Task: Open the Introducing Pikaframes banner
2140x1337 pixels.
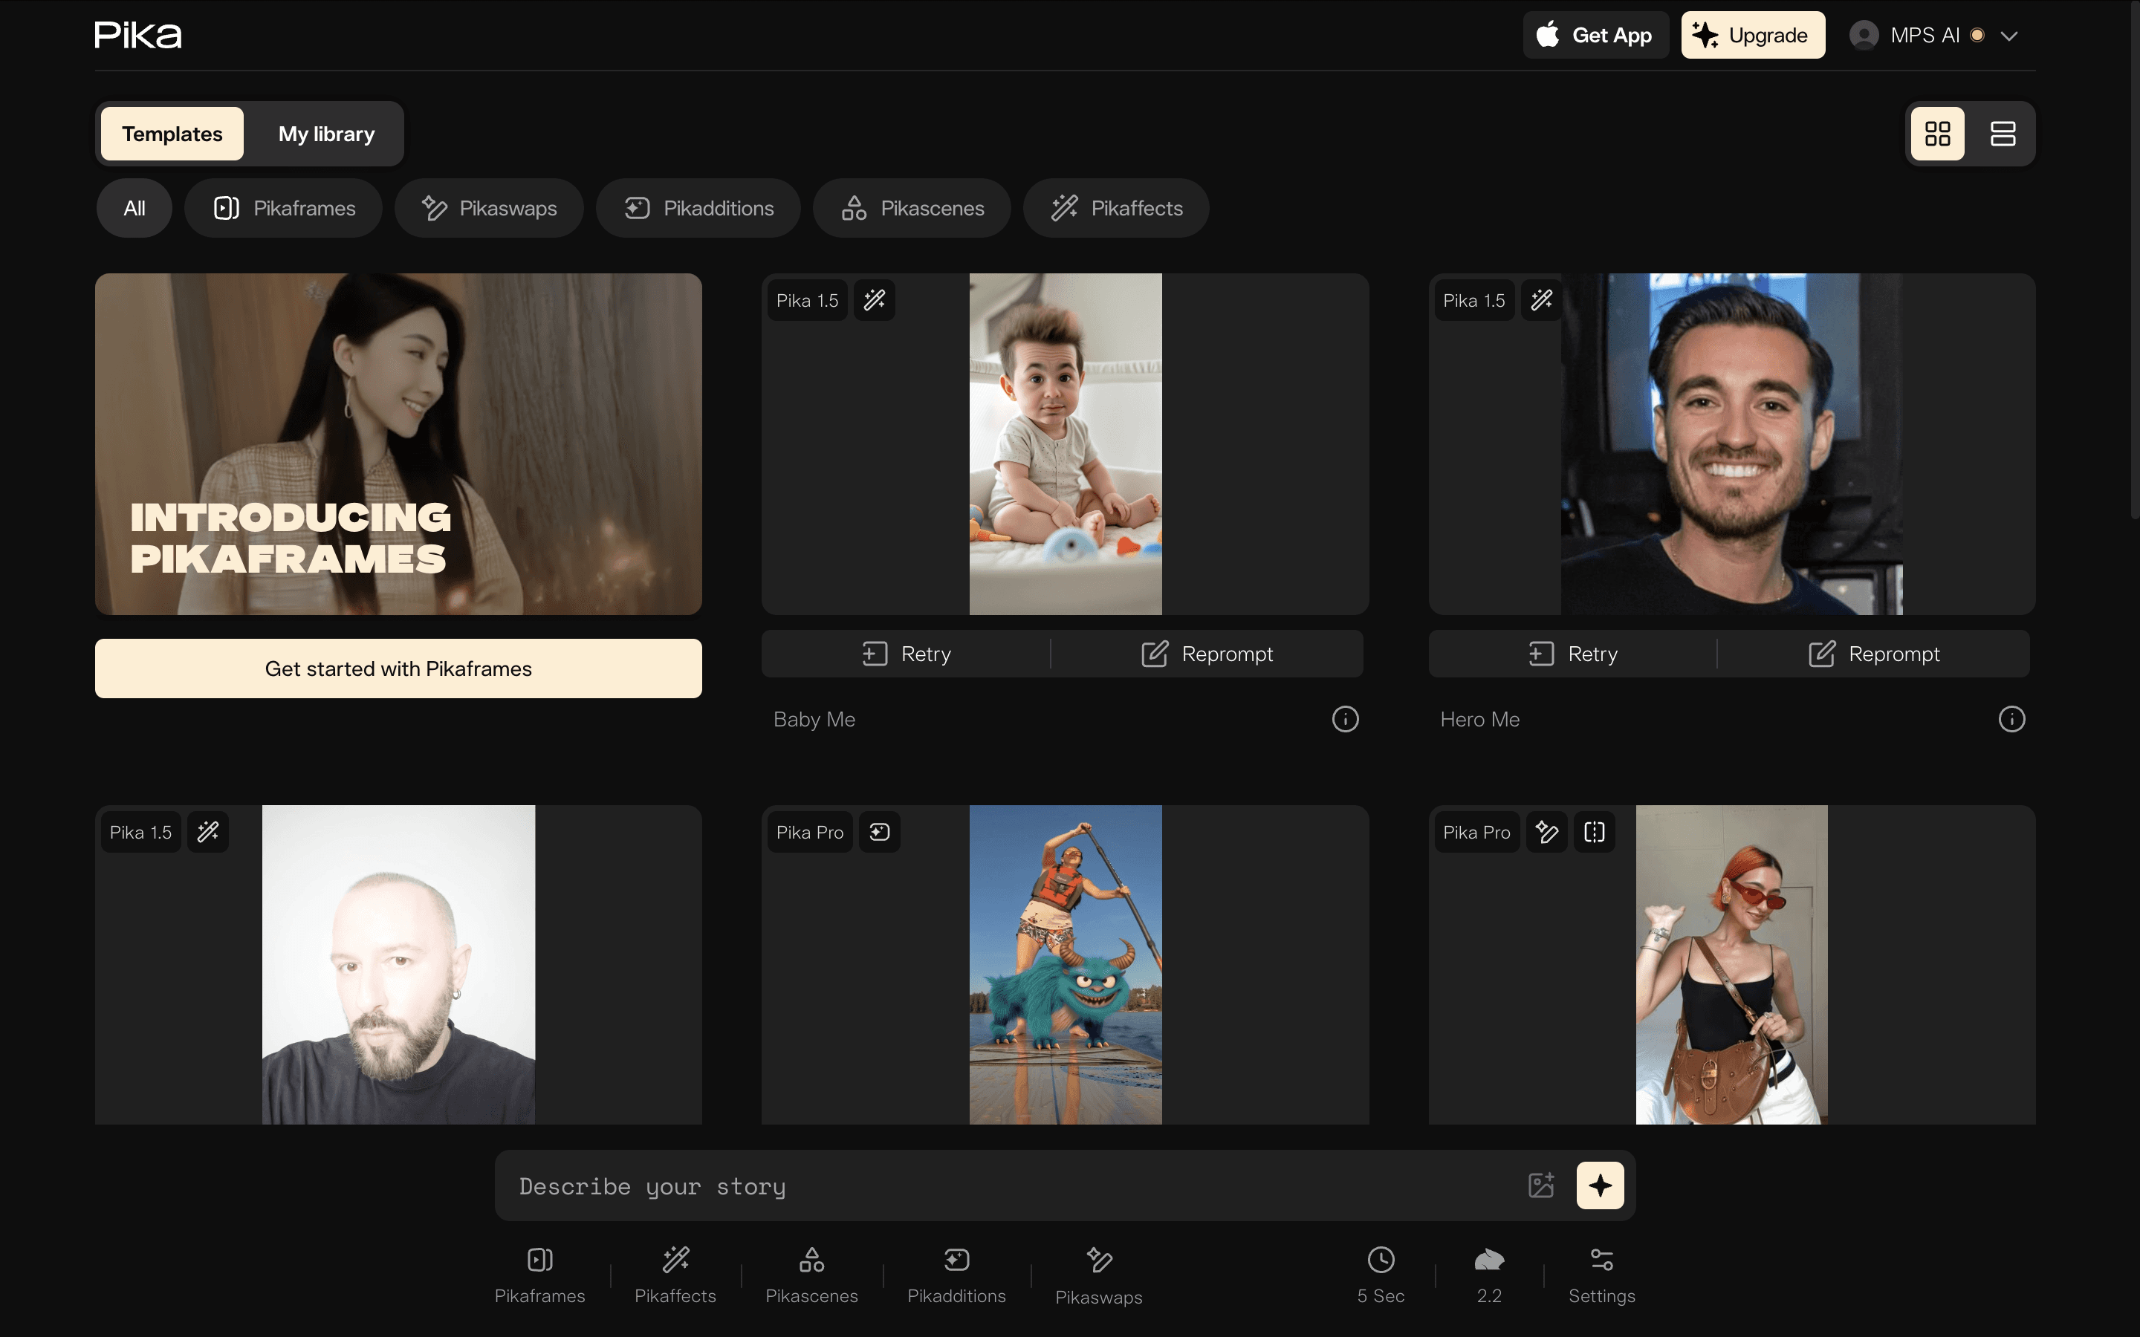Action: pyautogui.click(x=399, y=444)
